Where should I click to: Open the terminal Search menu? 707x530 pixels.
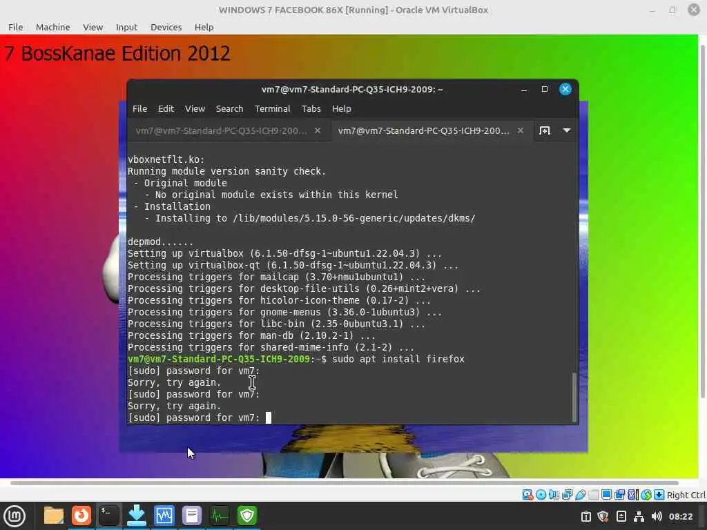(x=229, y=108)
